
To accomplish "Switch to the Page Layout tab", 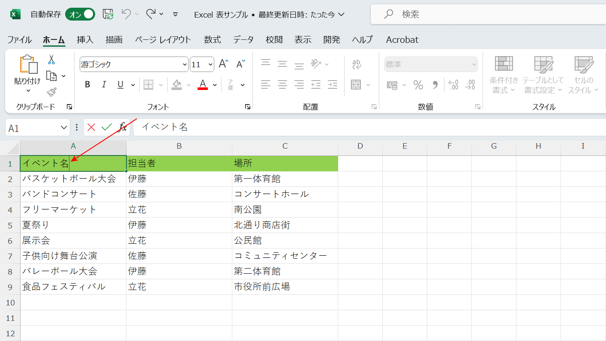I will click(x=163, y=39).
